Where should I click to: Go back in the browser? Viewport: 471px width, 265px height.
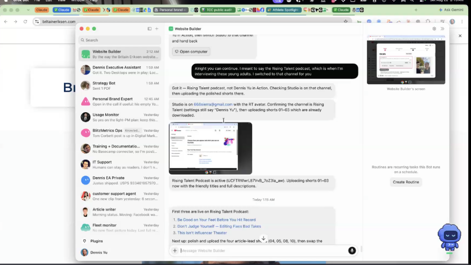tap(6, 22)
